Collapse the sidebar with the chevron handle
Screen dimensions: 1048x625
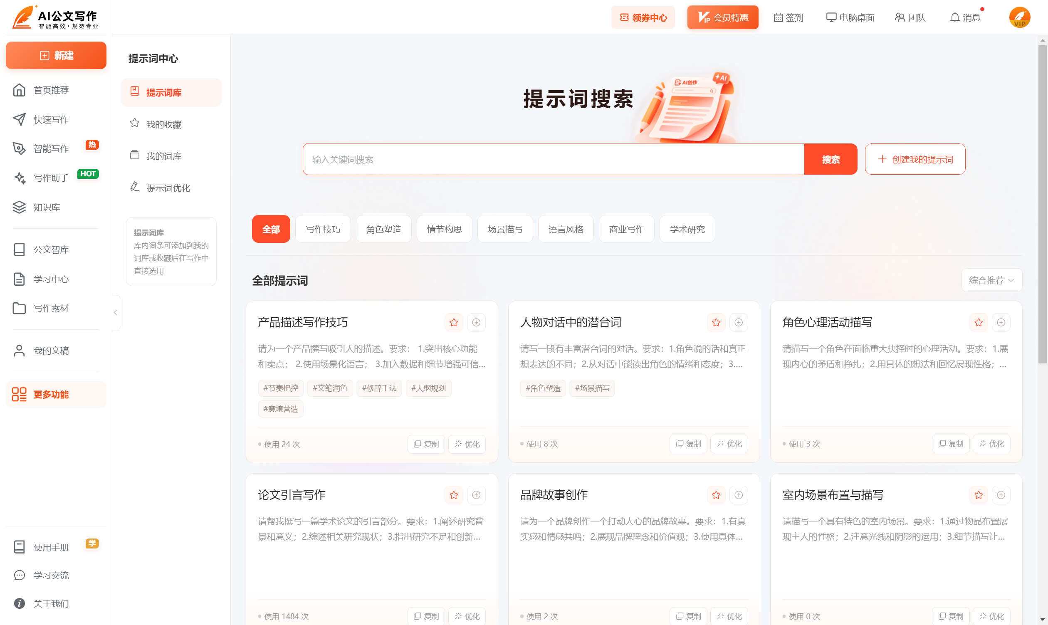(116, 313)
